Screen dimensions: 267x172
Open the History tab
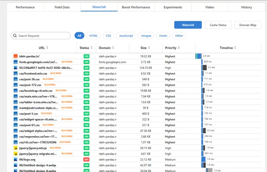pos(247,7)
